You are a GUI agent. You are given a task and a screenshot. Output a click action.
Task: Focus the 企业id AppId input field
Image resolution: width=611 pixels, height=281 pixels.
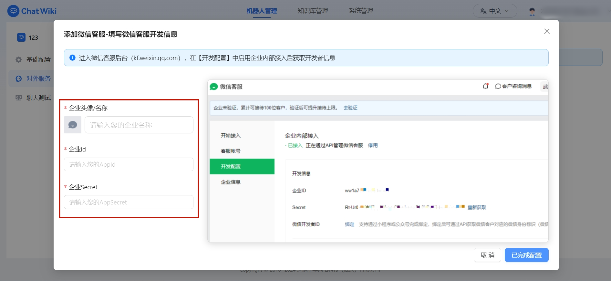[x=129, y=164]
